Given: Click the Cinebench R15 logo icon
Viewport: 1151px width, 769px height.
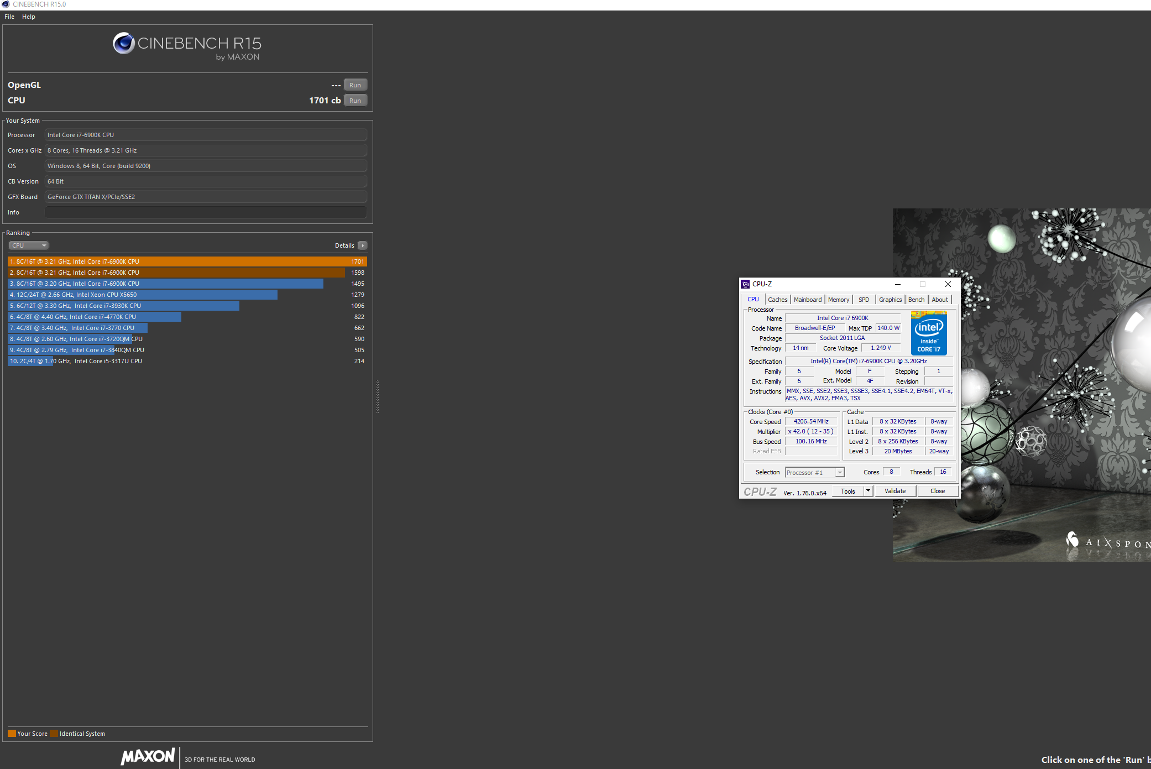Looking at the screenshot, I should point(124,43).
